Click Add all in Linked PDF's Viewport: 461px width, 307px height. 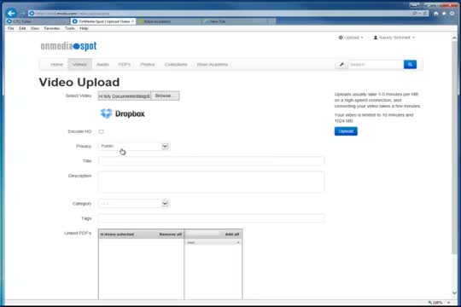(x=232, y=235)
